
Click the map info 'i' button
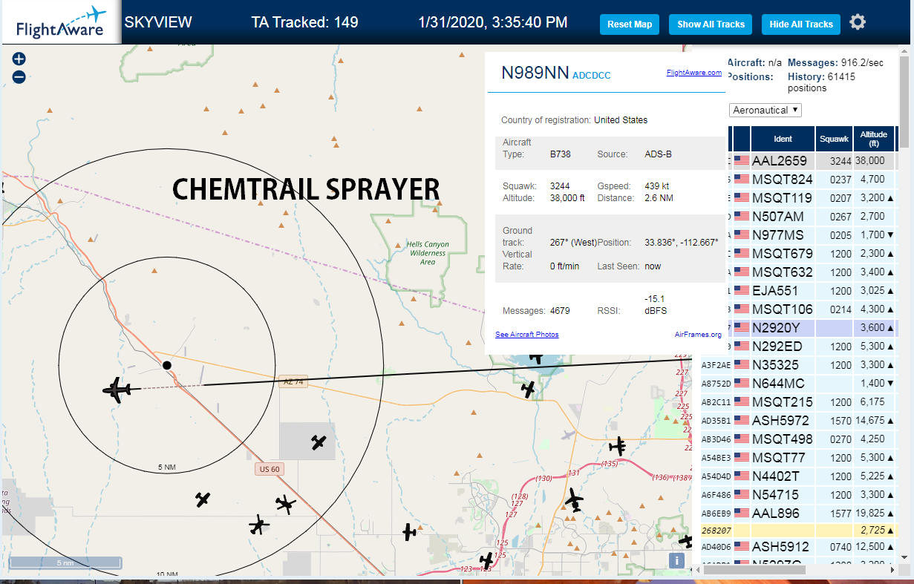[x=676, y=560]
